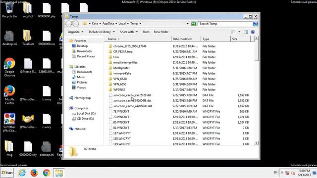Launch Mozilla Firefox desktop shortcut
The image size is (317, 178).
(9, 95)
